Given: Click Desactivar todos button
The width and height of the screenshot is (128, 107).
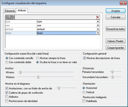Looking at the screenshot, I should pyautogui.click(x=116, y=29).
